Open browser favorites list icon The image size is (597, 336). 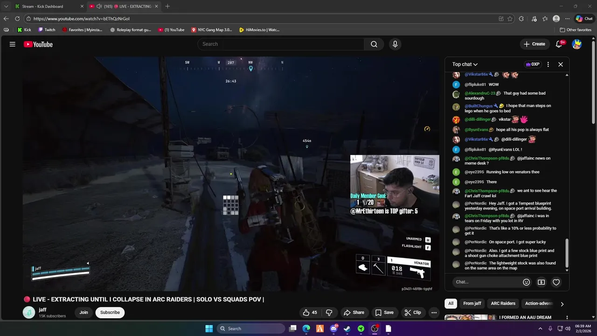545,19
